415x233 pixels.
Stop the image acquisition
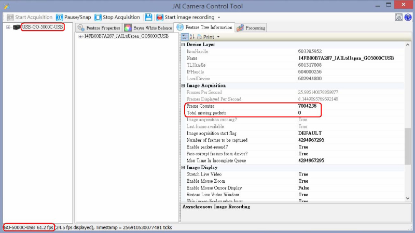(x=117, y=17)
